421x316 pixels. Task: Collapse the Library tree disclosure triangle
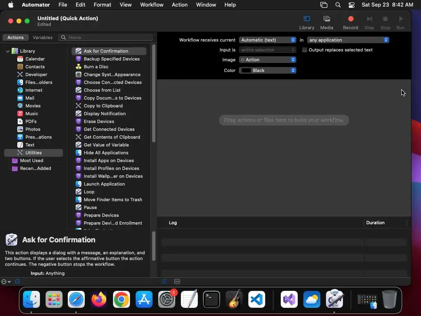7,51
